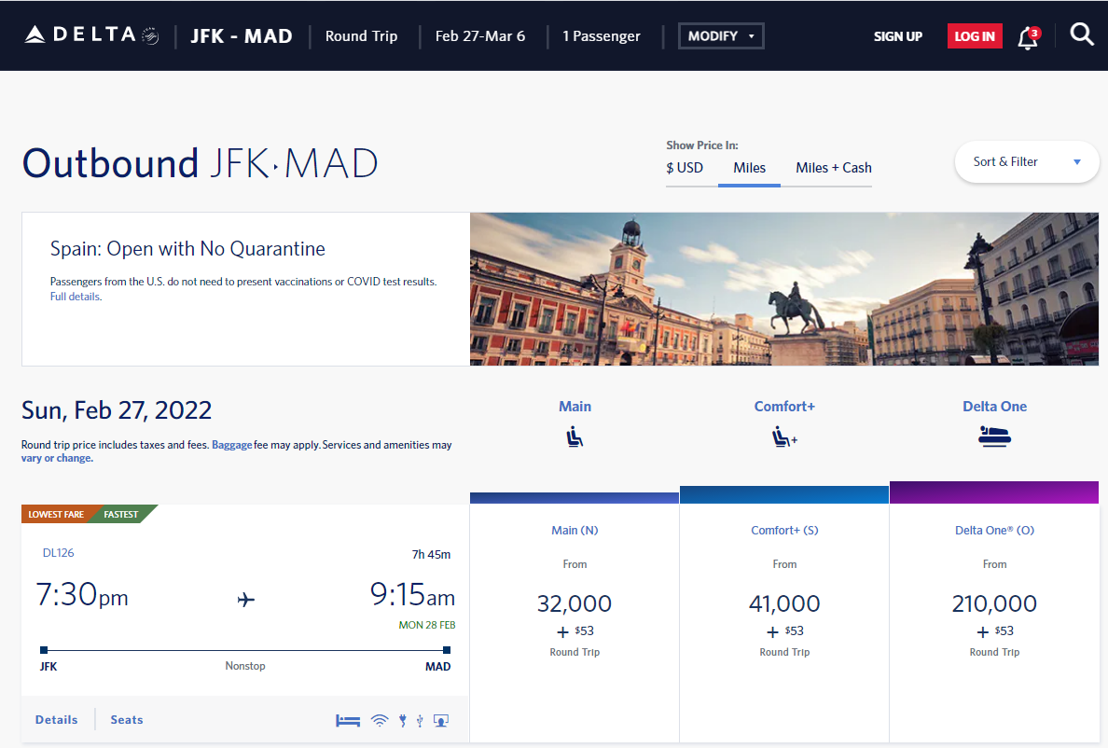
Task: Switch price display to Miles + Cash
Action: click(834, 168)
